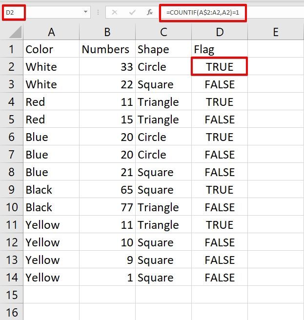This screenshot has height=320, width=304.
Task: Click cell containing 65 in Numbers column
Action: 107,190
